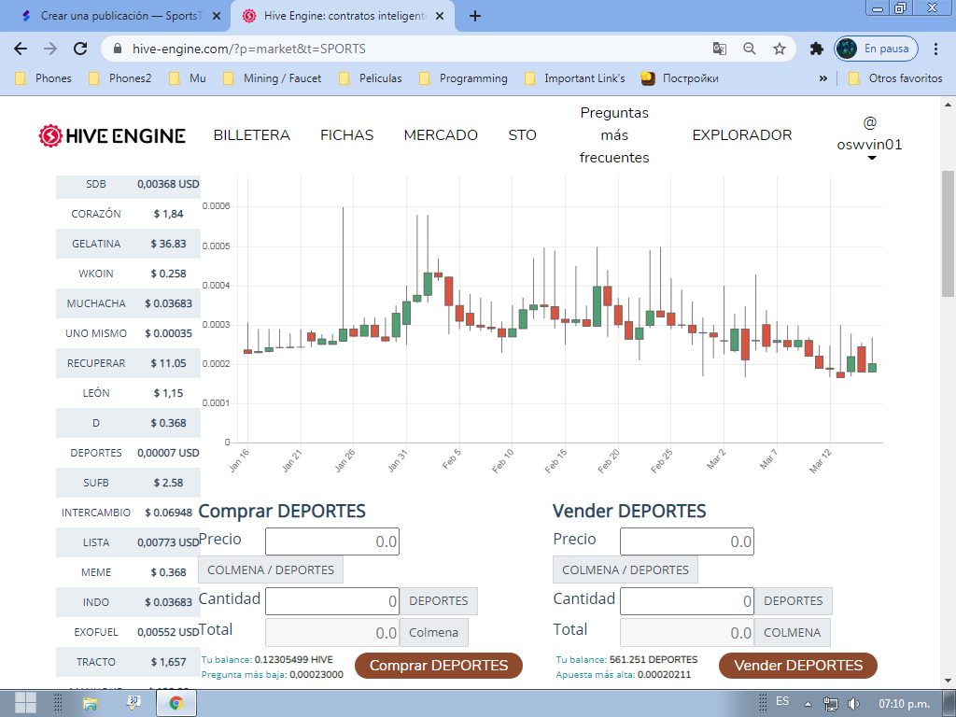Click the sell Precio input field
The width and height of the screenshot is (956, 717).
point(687,541)
